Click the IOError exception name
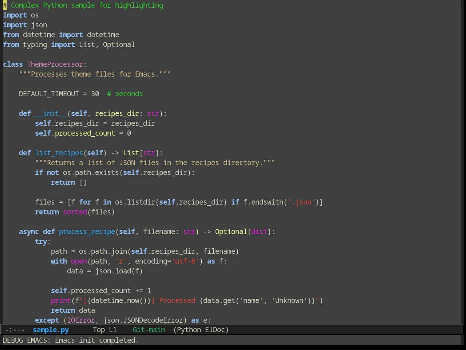Image resolution: width=466 pixels, height=350 pixels. (x=81, y=320)
